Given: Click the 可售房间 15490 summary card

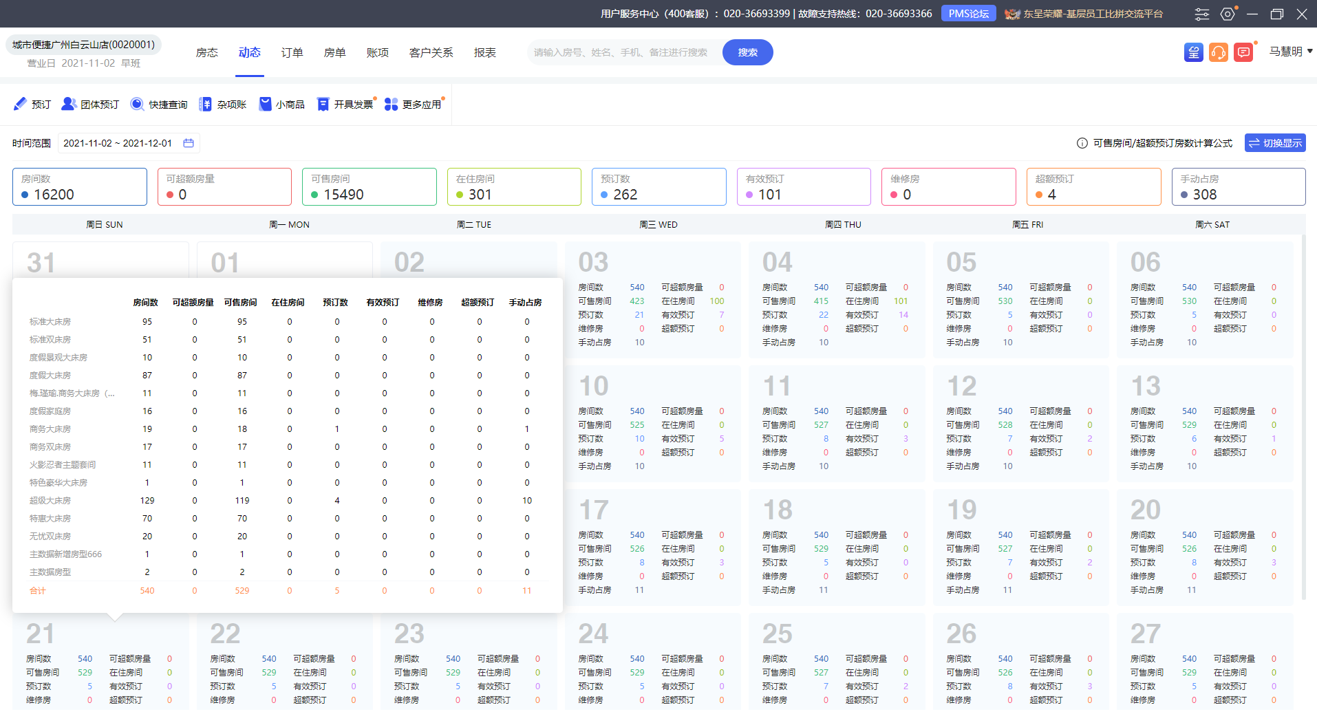Looking at the screenshot, I should pyautogui.click(x=370, y=186).
